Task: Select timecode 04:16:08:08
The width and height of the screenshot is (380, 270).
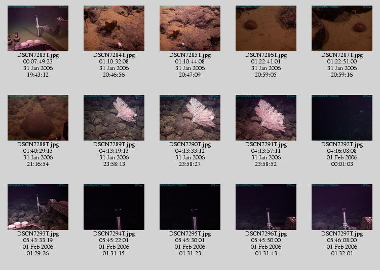Action: [x=342, y=151]
